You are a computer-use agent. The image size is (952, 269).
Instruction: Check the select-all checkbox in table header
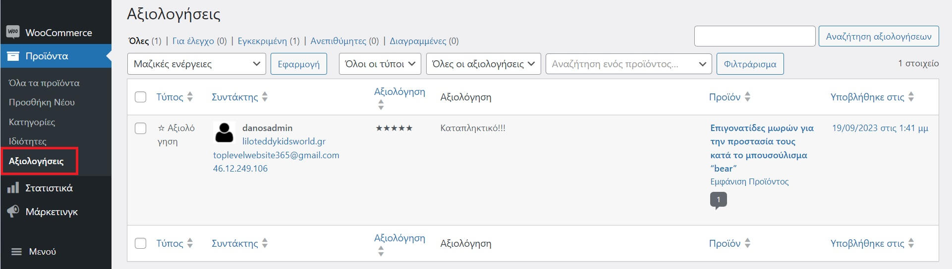(x=141, y=97)
